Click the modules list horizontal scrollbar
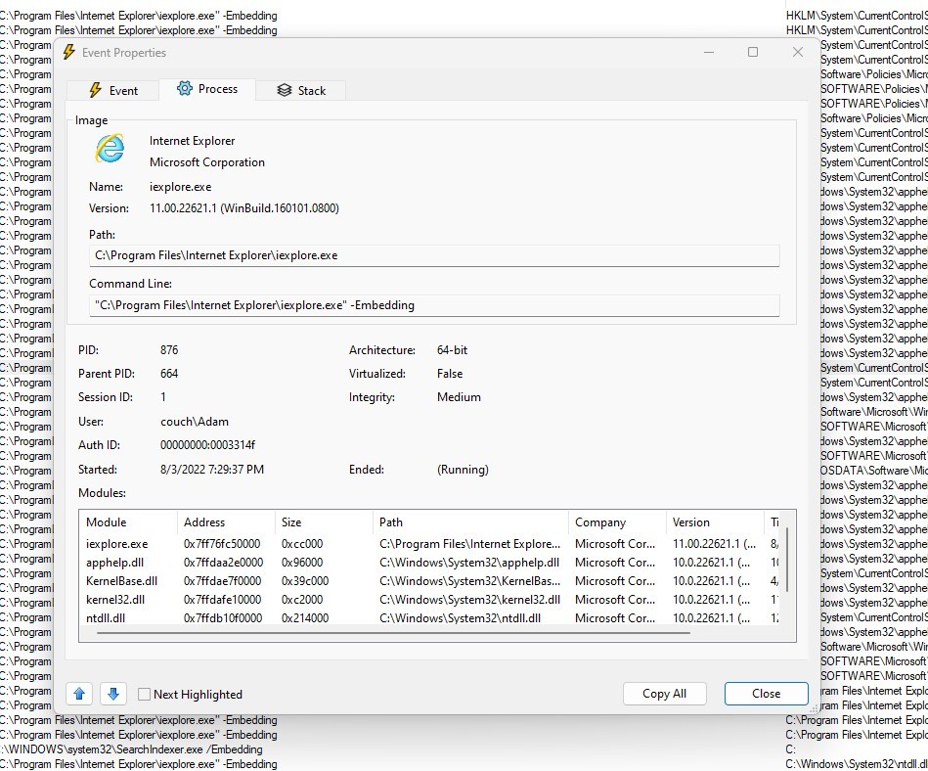Image resolution: width=928 pixels, height=771 pixels. [393, 633]
